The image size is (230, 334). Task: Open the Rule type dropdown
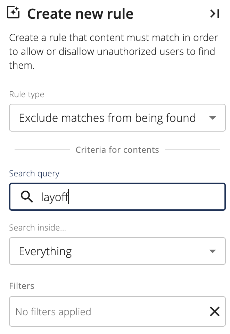coord(117,118)
